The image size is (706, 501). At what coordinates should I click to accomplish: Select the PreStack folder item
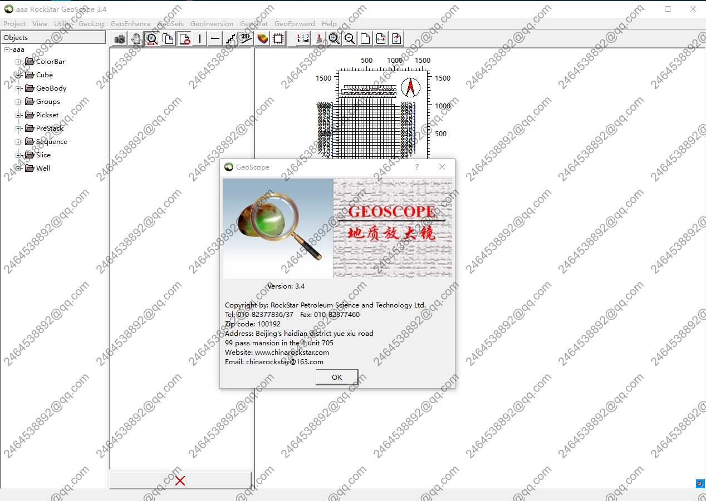(x=44, y=128)
